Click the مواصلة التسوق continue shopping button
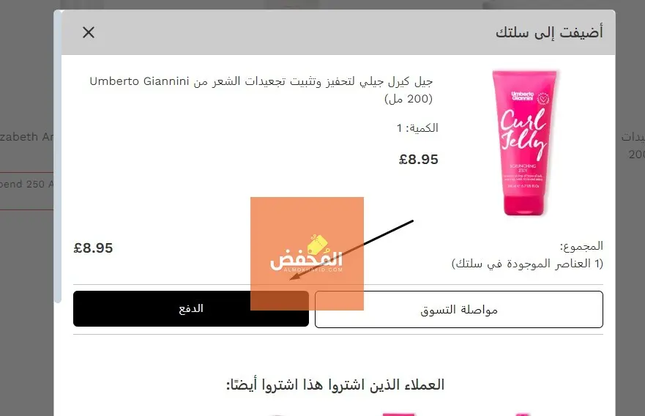 click(458, 309)
